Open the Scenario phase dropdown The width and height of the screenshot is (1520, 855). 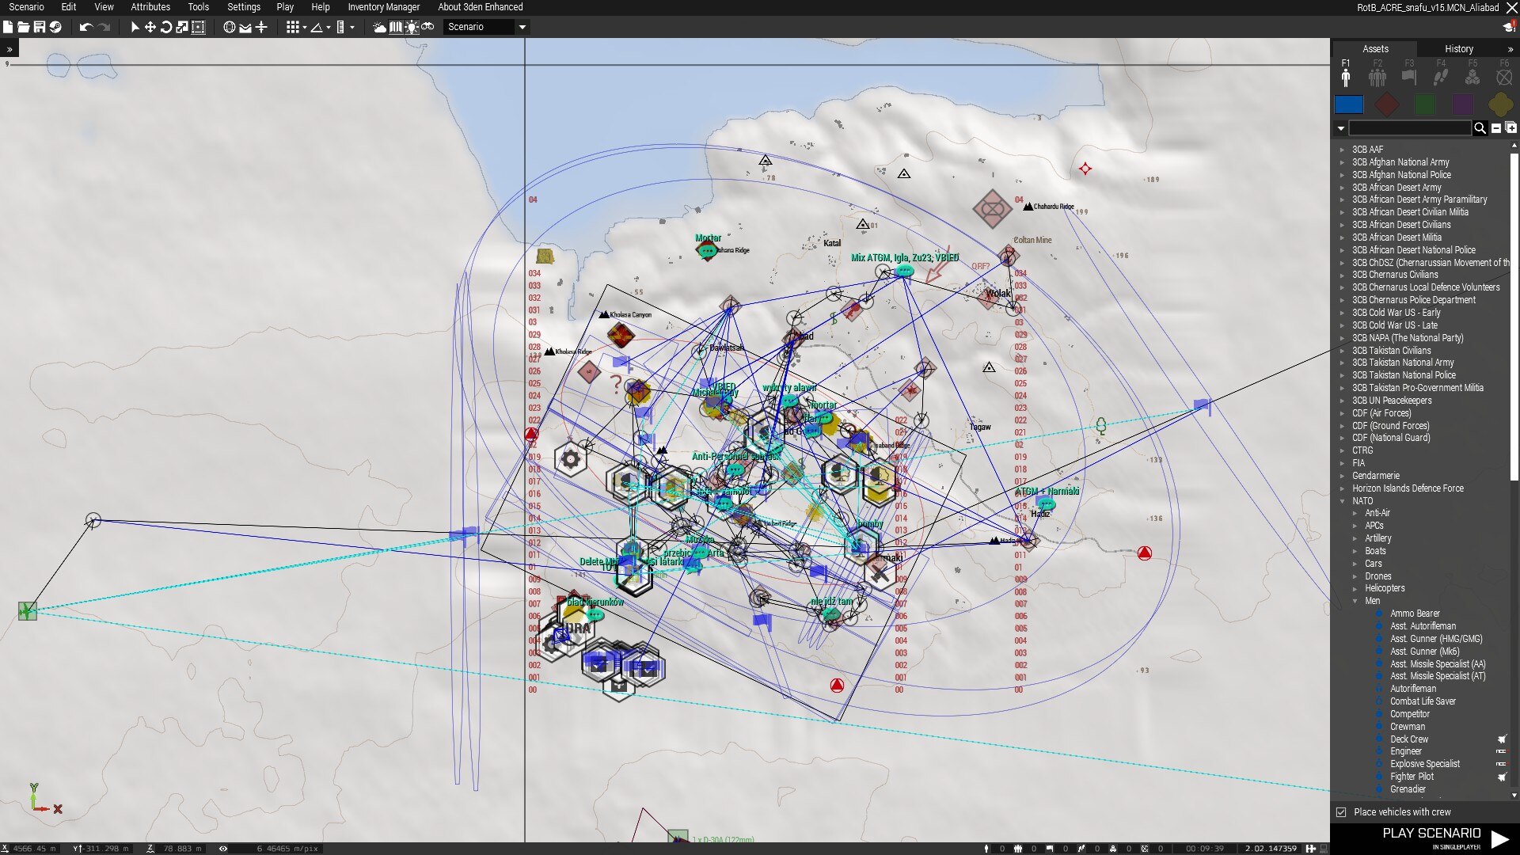[x=522, y=27]
